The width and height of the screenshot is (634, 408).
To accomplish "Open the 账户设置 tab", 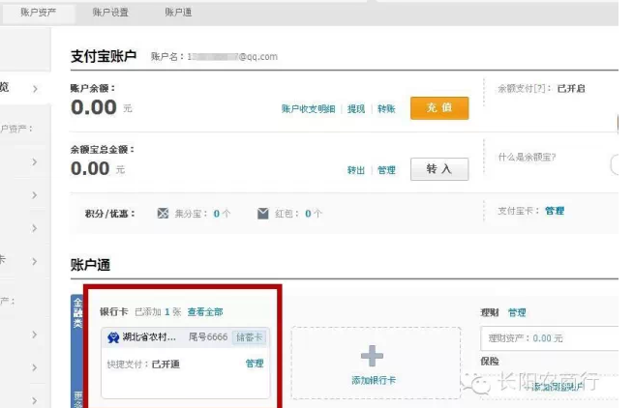I will 110,13.
